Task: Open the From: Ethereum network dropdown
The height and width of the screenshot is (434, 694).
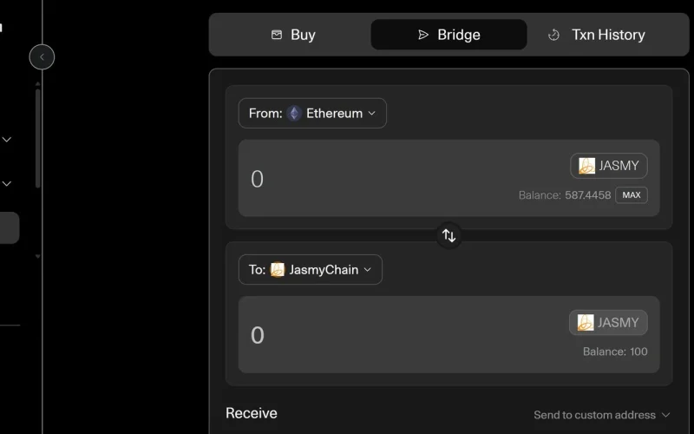Action: pos(312,114)
